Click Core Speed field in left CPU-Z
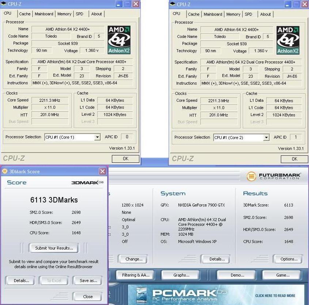Viewport: 309px width, 305px height. tap(50, 100)
